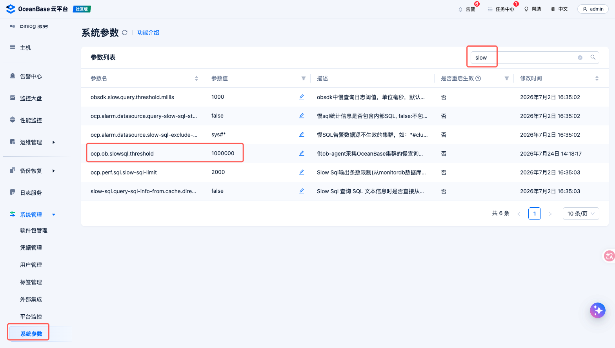The image size is (615, 348).
Task: Go to the next page
Action: [x=550, y=214]
